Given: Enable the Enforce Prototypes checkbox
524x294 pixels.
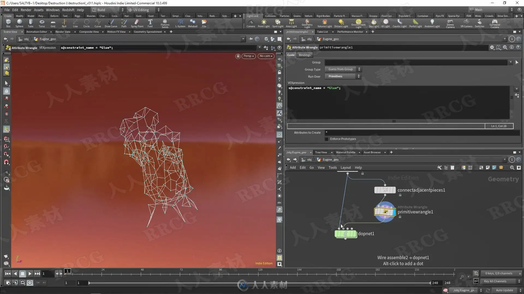Looking at the screenshot, I should coord(326,139).
